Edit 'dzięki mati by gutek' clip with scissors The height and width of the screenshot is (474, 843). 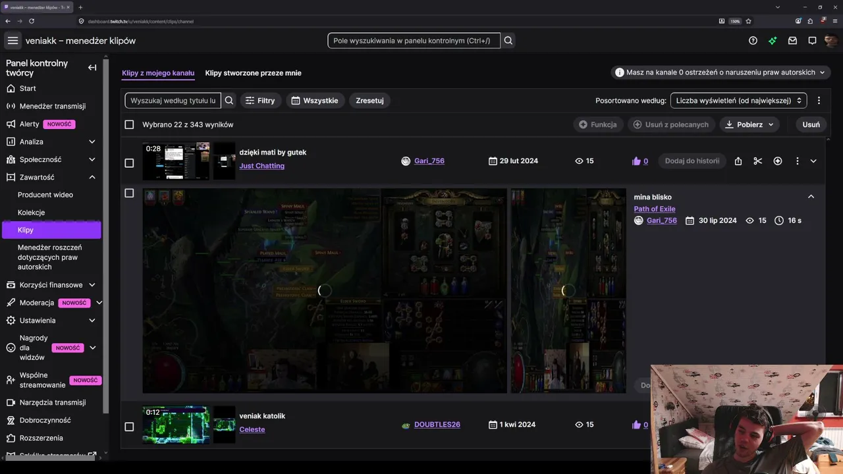[x=758, y=161]
